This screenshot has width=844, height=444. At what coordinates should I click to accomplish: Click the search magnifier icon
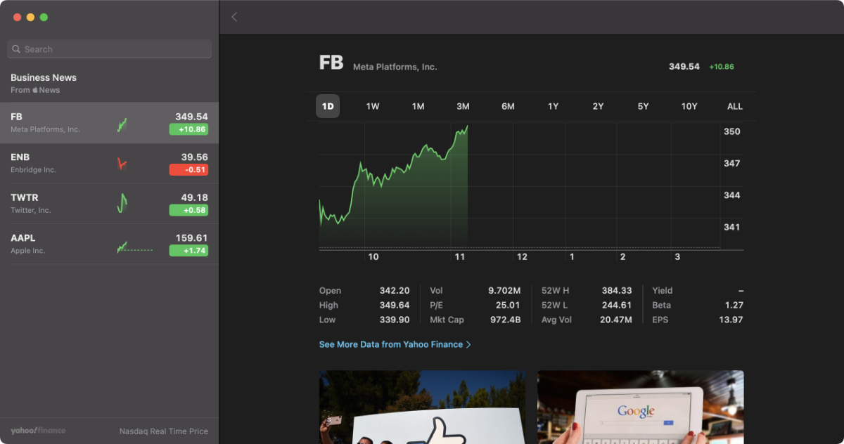click(x=16, y=49)
